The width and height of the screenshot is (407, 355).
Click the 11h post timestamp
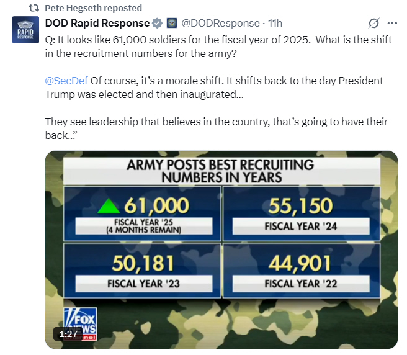(x=275, y=23)
